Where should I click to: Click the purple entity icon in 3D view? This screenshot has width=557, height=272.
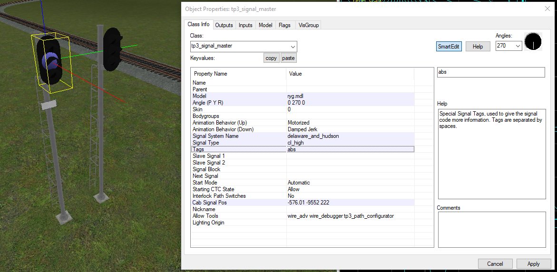pos(49,61)
